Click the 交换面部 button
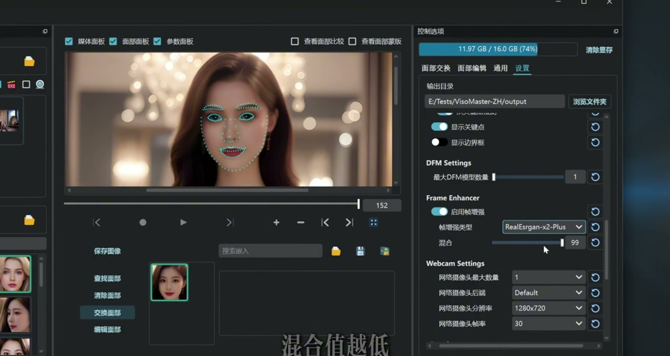This screenshot has width=670, height=356. [107, 313]
